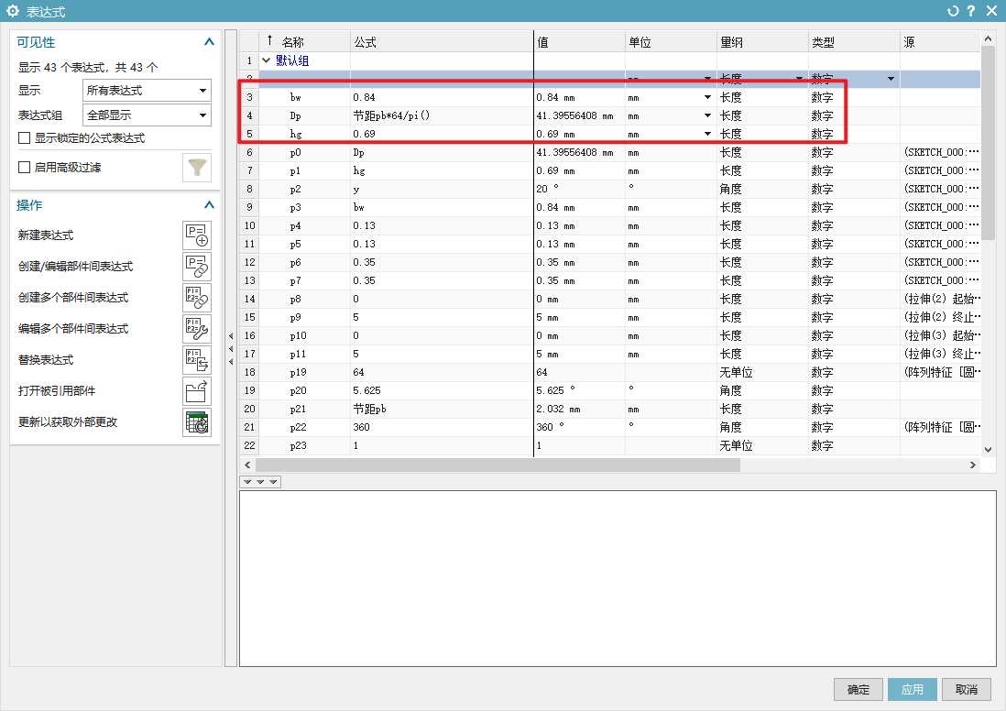Select the p20 formula cell 5.625
The width and height of the screenshot is (1006, 711).
pyautogui.click(x=442, y=391)
